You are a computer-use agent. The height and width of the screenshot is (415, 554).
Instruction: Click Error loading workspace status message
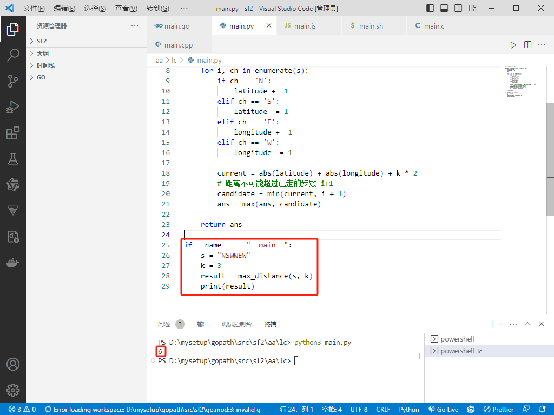coord(152,410)
